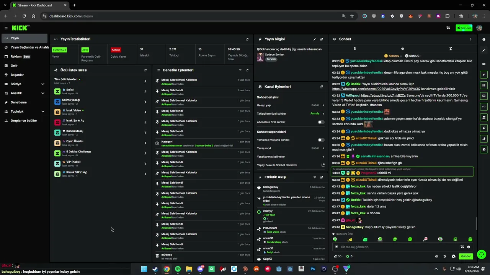Open the green support headset bubble
Screen dimensions: 490x275
[x=482, y=254]
